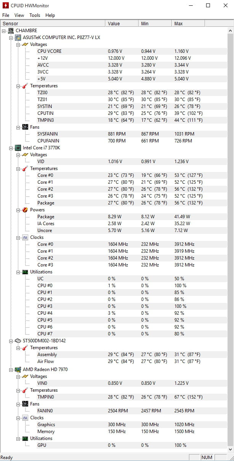The height and width of the screenshot is (461, 234).
Task: Click the CPU Clocks waveform icon
Action: pyautogui.click(x=25, y=237)
